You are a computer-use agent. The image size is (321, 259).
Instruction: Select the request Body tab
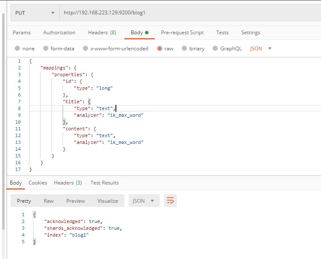tap(140, 33)
